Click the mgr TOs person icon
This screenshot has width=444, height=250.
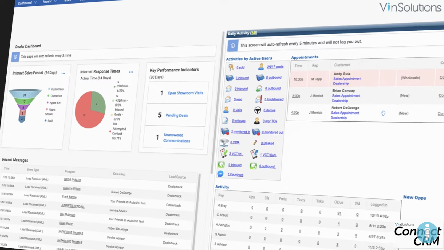click(x=257, y=121)
